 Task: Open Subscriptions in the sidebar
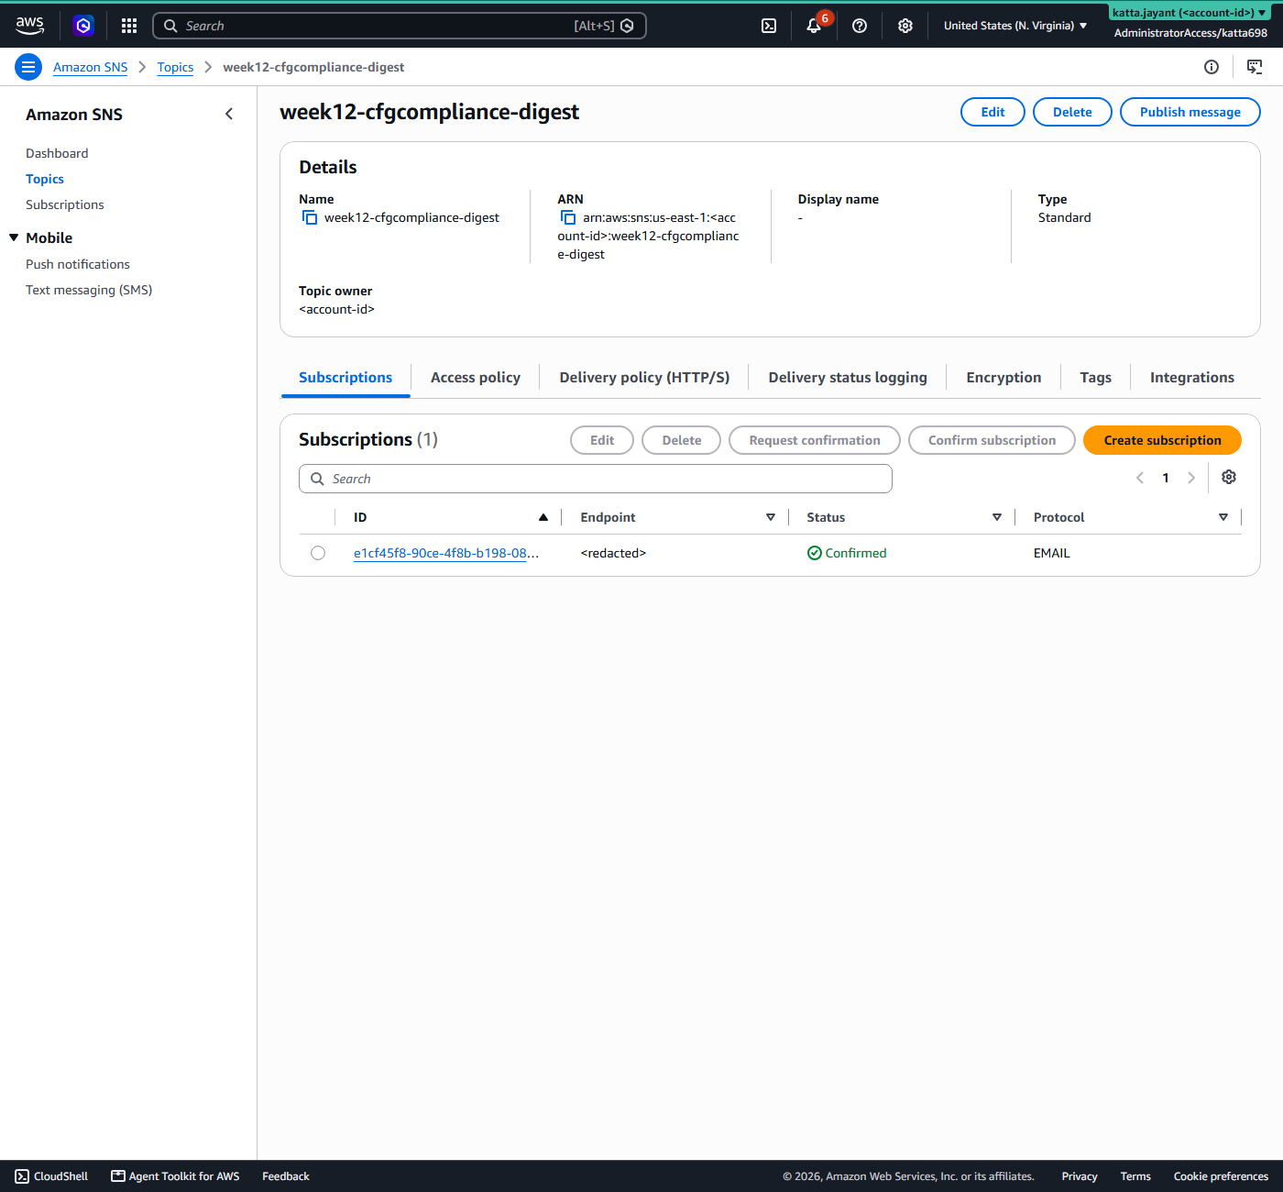[x=65, y=204]
